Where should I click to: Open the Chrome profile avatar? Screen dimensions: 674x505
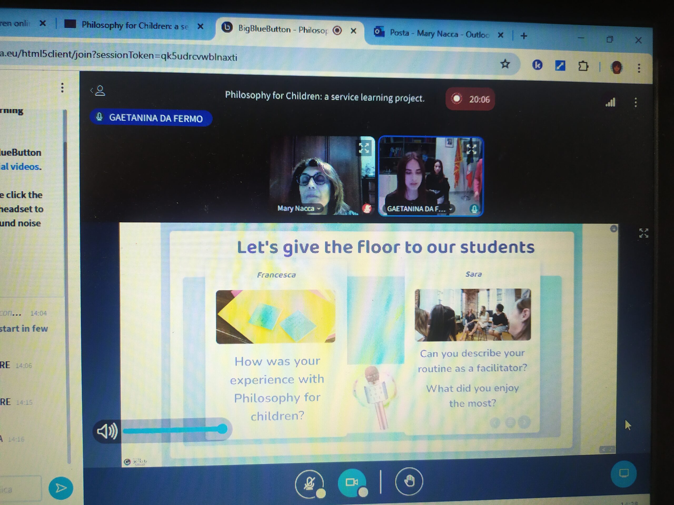[616, 67]
